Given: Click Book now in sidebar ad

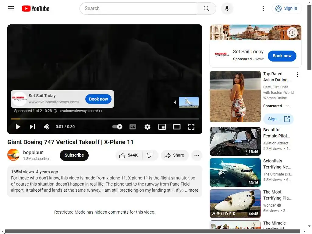Looking at the screenshot, I should (x=282, y=56).
